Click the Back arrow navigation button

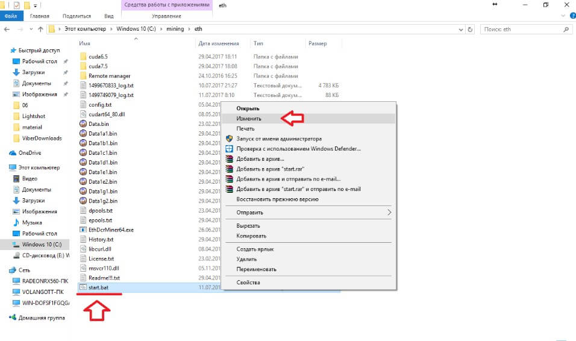pos(7,29)
